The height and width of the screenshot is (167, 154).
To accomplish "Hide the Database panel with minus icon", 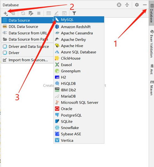I will (x=145, y=5).
